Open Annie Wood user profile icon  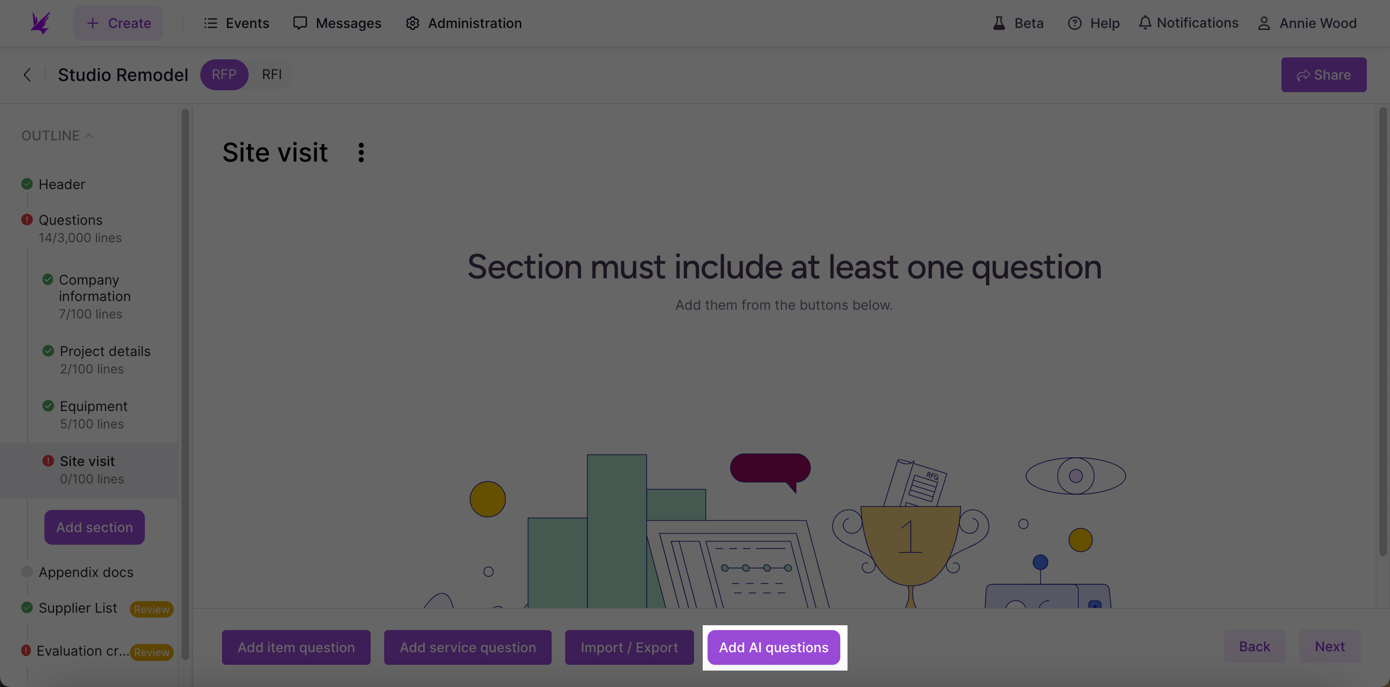point(1264,23)
